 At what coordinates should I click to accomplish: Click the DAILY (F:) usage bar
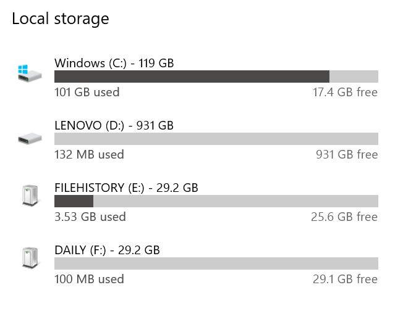(216, 263)
